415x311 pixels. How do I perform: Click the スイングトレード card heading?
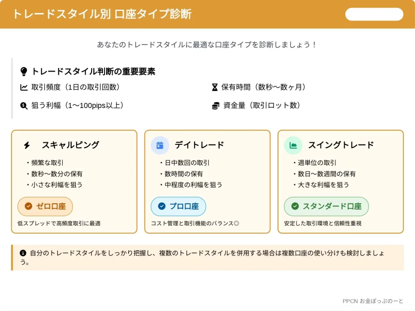[x=341, y=145]
